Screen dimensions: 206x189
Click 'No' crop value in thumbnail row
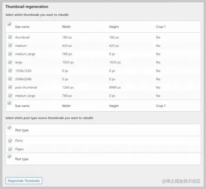(x=158, y=38)
